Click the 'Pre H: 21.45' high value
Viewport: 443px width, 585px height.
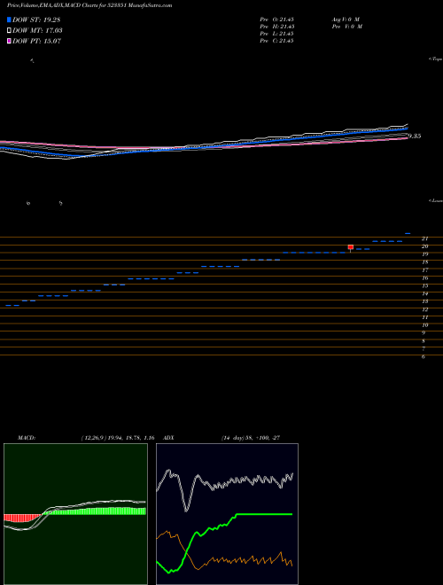point(276,27)
